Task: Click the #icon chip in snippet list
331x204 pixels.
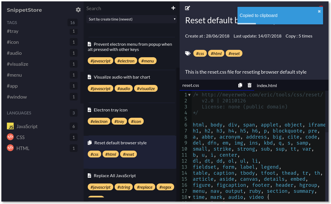Action: pyautogui.click(x=136, y=121)
